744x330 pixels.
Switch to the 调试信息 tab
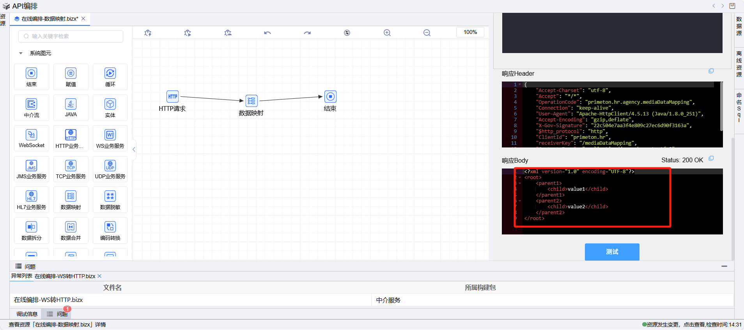27,314
